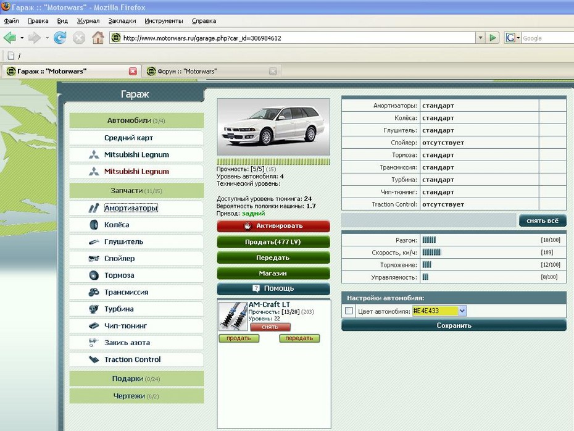Open the Помощь help button
Screen dimensions: 574x431
(x=273, y=288)
